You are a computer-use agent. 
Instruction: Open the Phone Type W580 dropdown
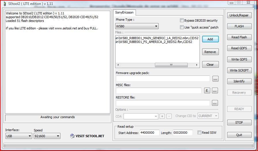[137, 26]
